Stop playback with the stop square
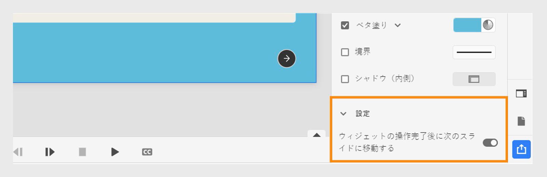The height and width of the screenshot is (177, 547). pyautogui.click(x=82, y=152)
